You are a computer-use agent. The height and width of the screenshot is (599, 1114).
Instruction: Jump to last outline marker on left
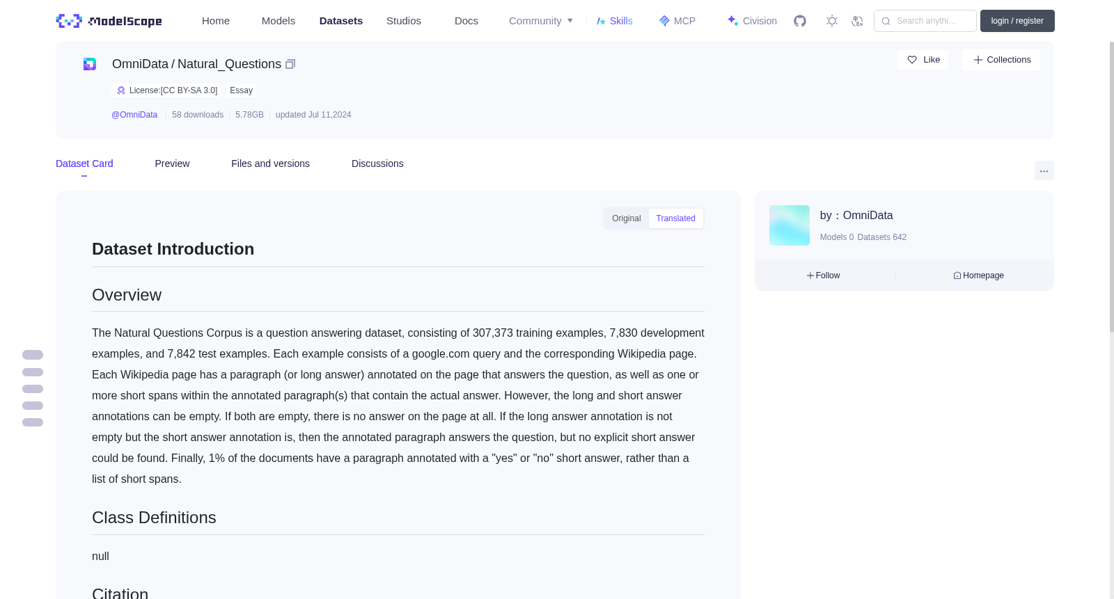point(33,422)
